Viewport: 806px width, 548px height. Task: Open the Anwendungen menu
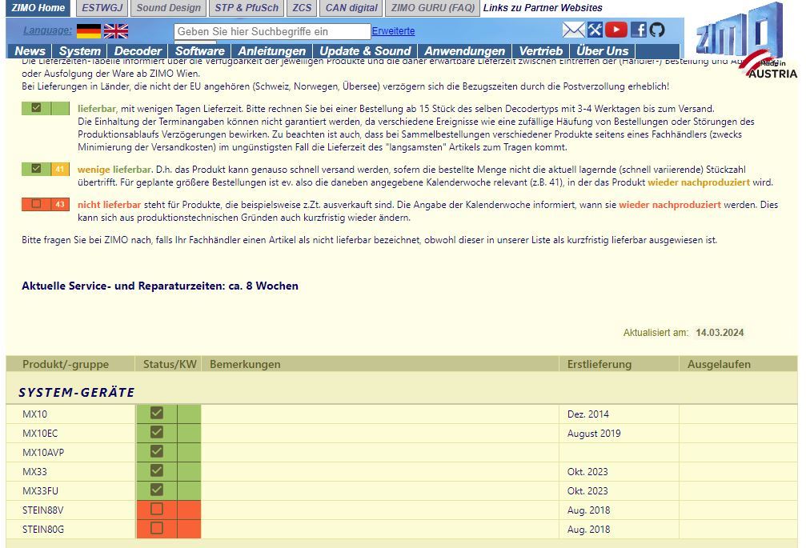point(465,51)
